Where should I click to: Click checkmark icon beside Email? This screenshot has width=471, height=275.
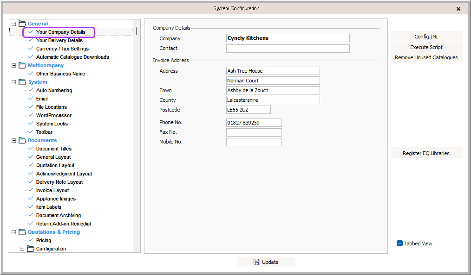click(x=31, y=99)
